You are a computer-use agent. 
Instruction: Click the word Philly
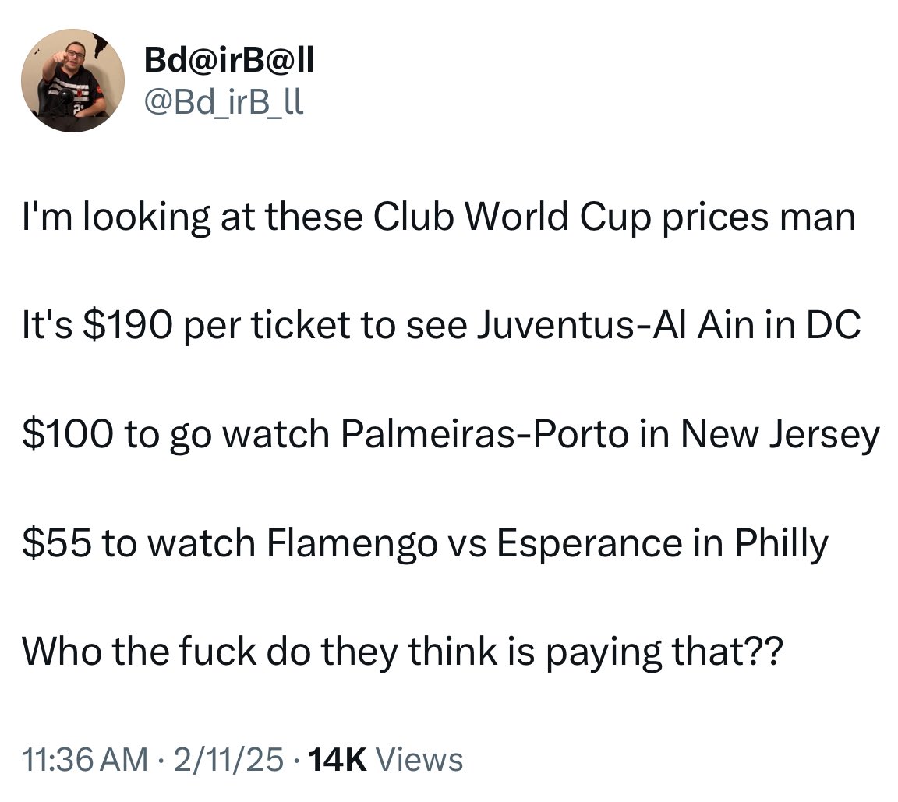[x=781, y=544]
